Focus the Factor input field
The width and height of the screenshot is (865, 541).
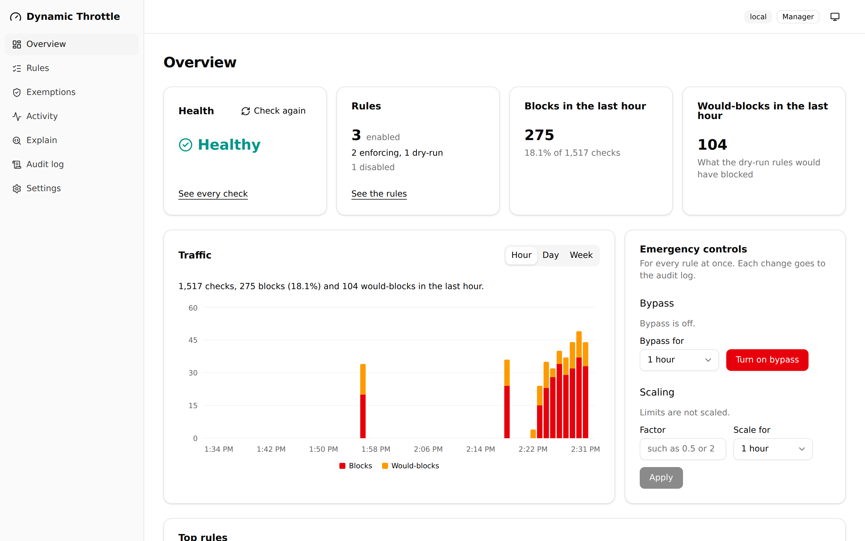point(683,449)
